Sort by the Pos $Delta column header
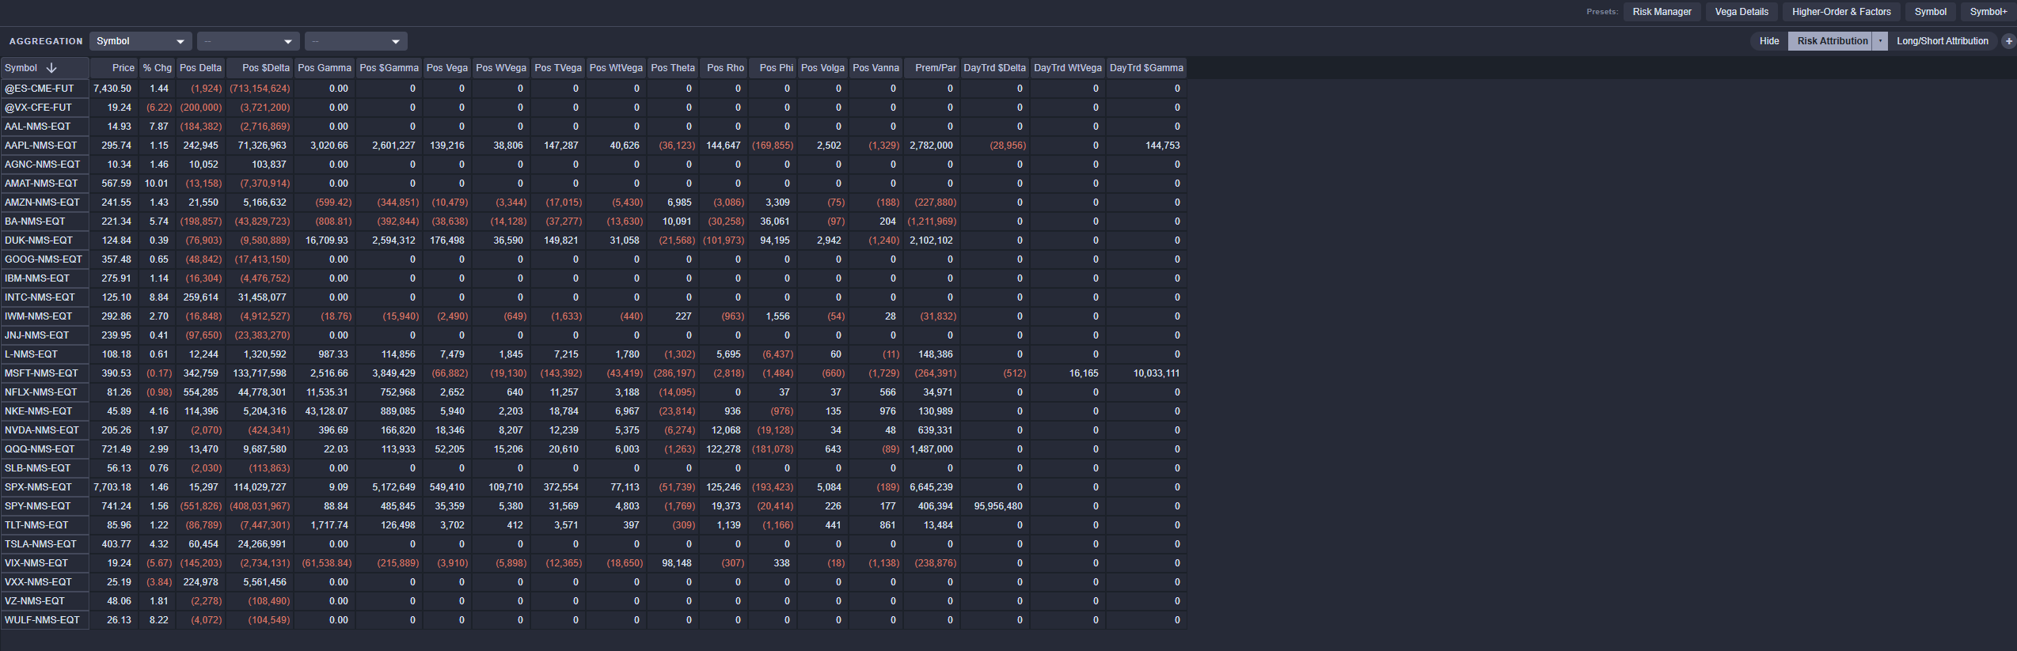The width and height of the screenshot is (2017, 651). (260, 68)
